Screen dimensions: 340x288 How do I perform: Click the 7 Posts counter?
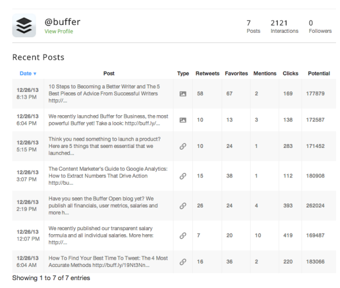coord(253,27)
